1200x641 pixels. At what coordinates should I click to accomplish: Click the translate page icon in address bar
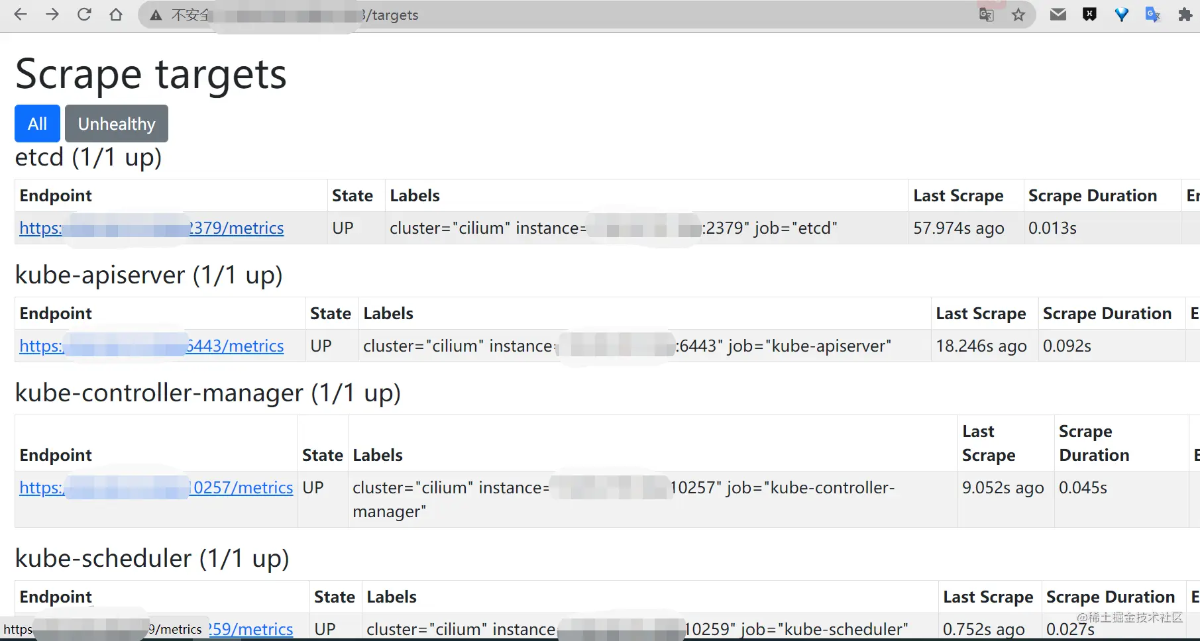coord(987,15)
